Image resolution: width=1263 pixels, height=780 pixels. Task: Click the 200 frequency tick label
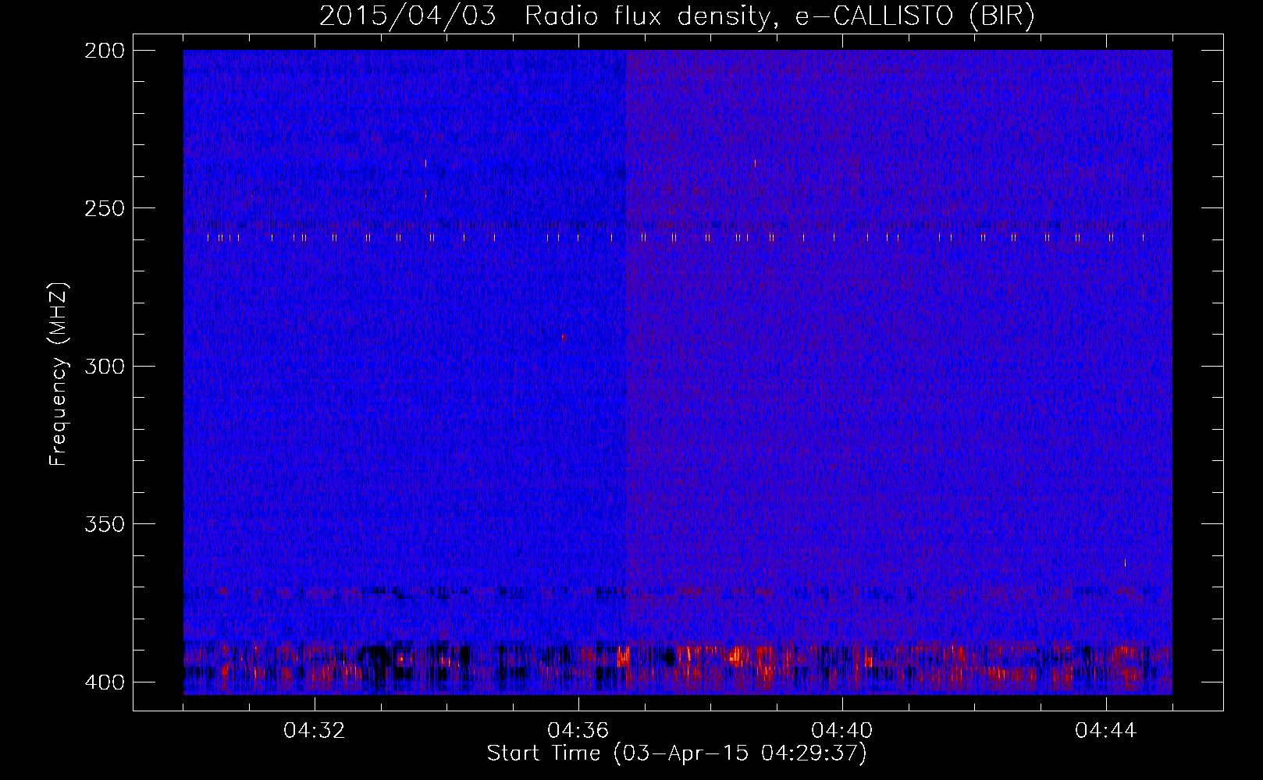(104, 51)
